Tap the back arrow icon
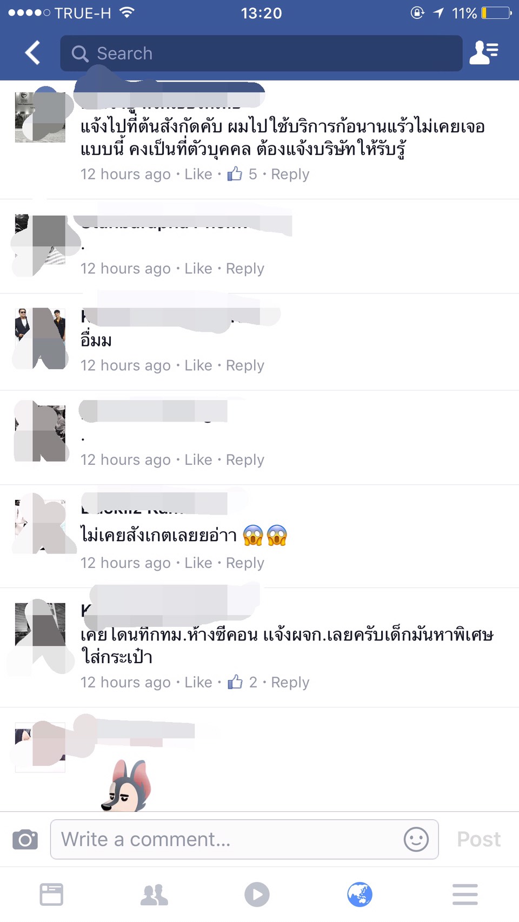The width and height of the screenshot is (519, 922). pyautogui.click(x=32, y=53)
